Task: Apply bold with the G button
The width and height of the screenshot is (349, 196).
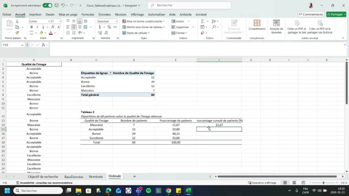Action: [32, 27]
